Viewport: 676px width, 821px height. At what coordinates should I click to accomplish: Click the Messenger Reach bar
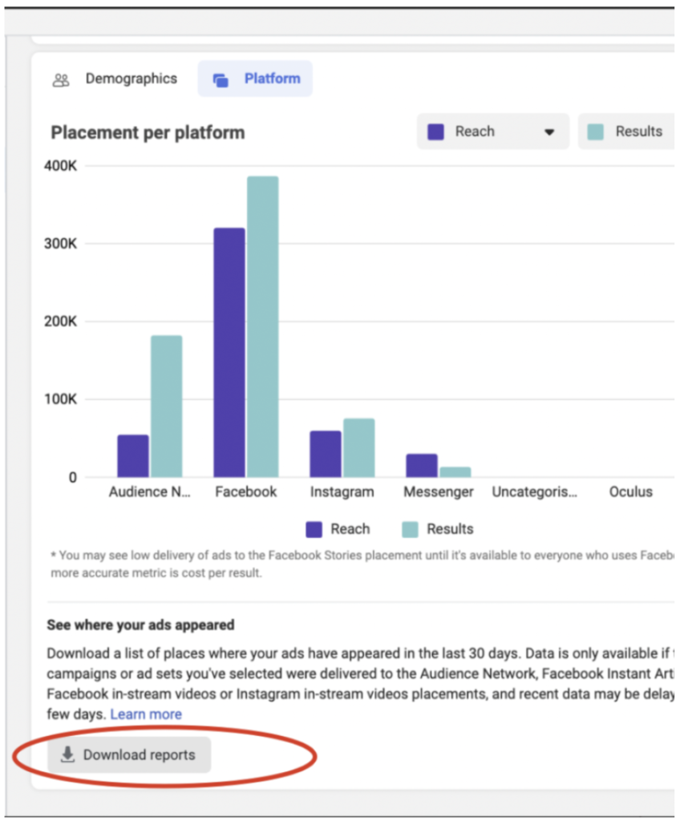422,466
